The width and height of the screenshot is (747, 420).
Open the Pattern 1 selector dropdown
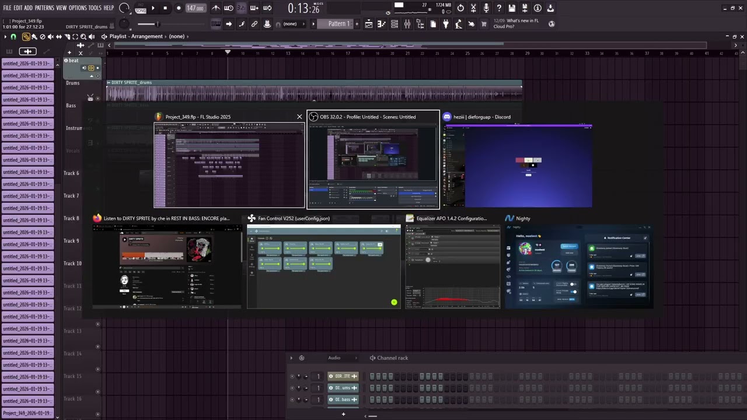(x=339, y=24)
